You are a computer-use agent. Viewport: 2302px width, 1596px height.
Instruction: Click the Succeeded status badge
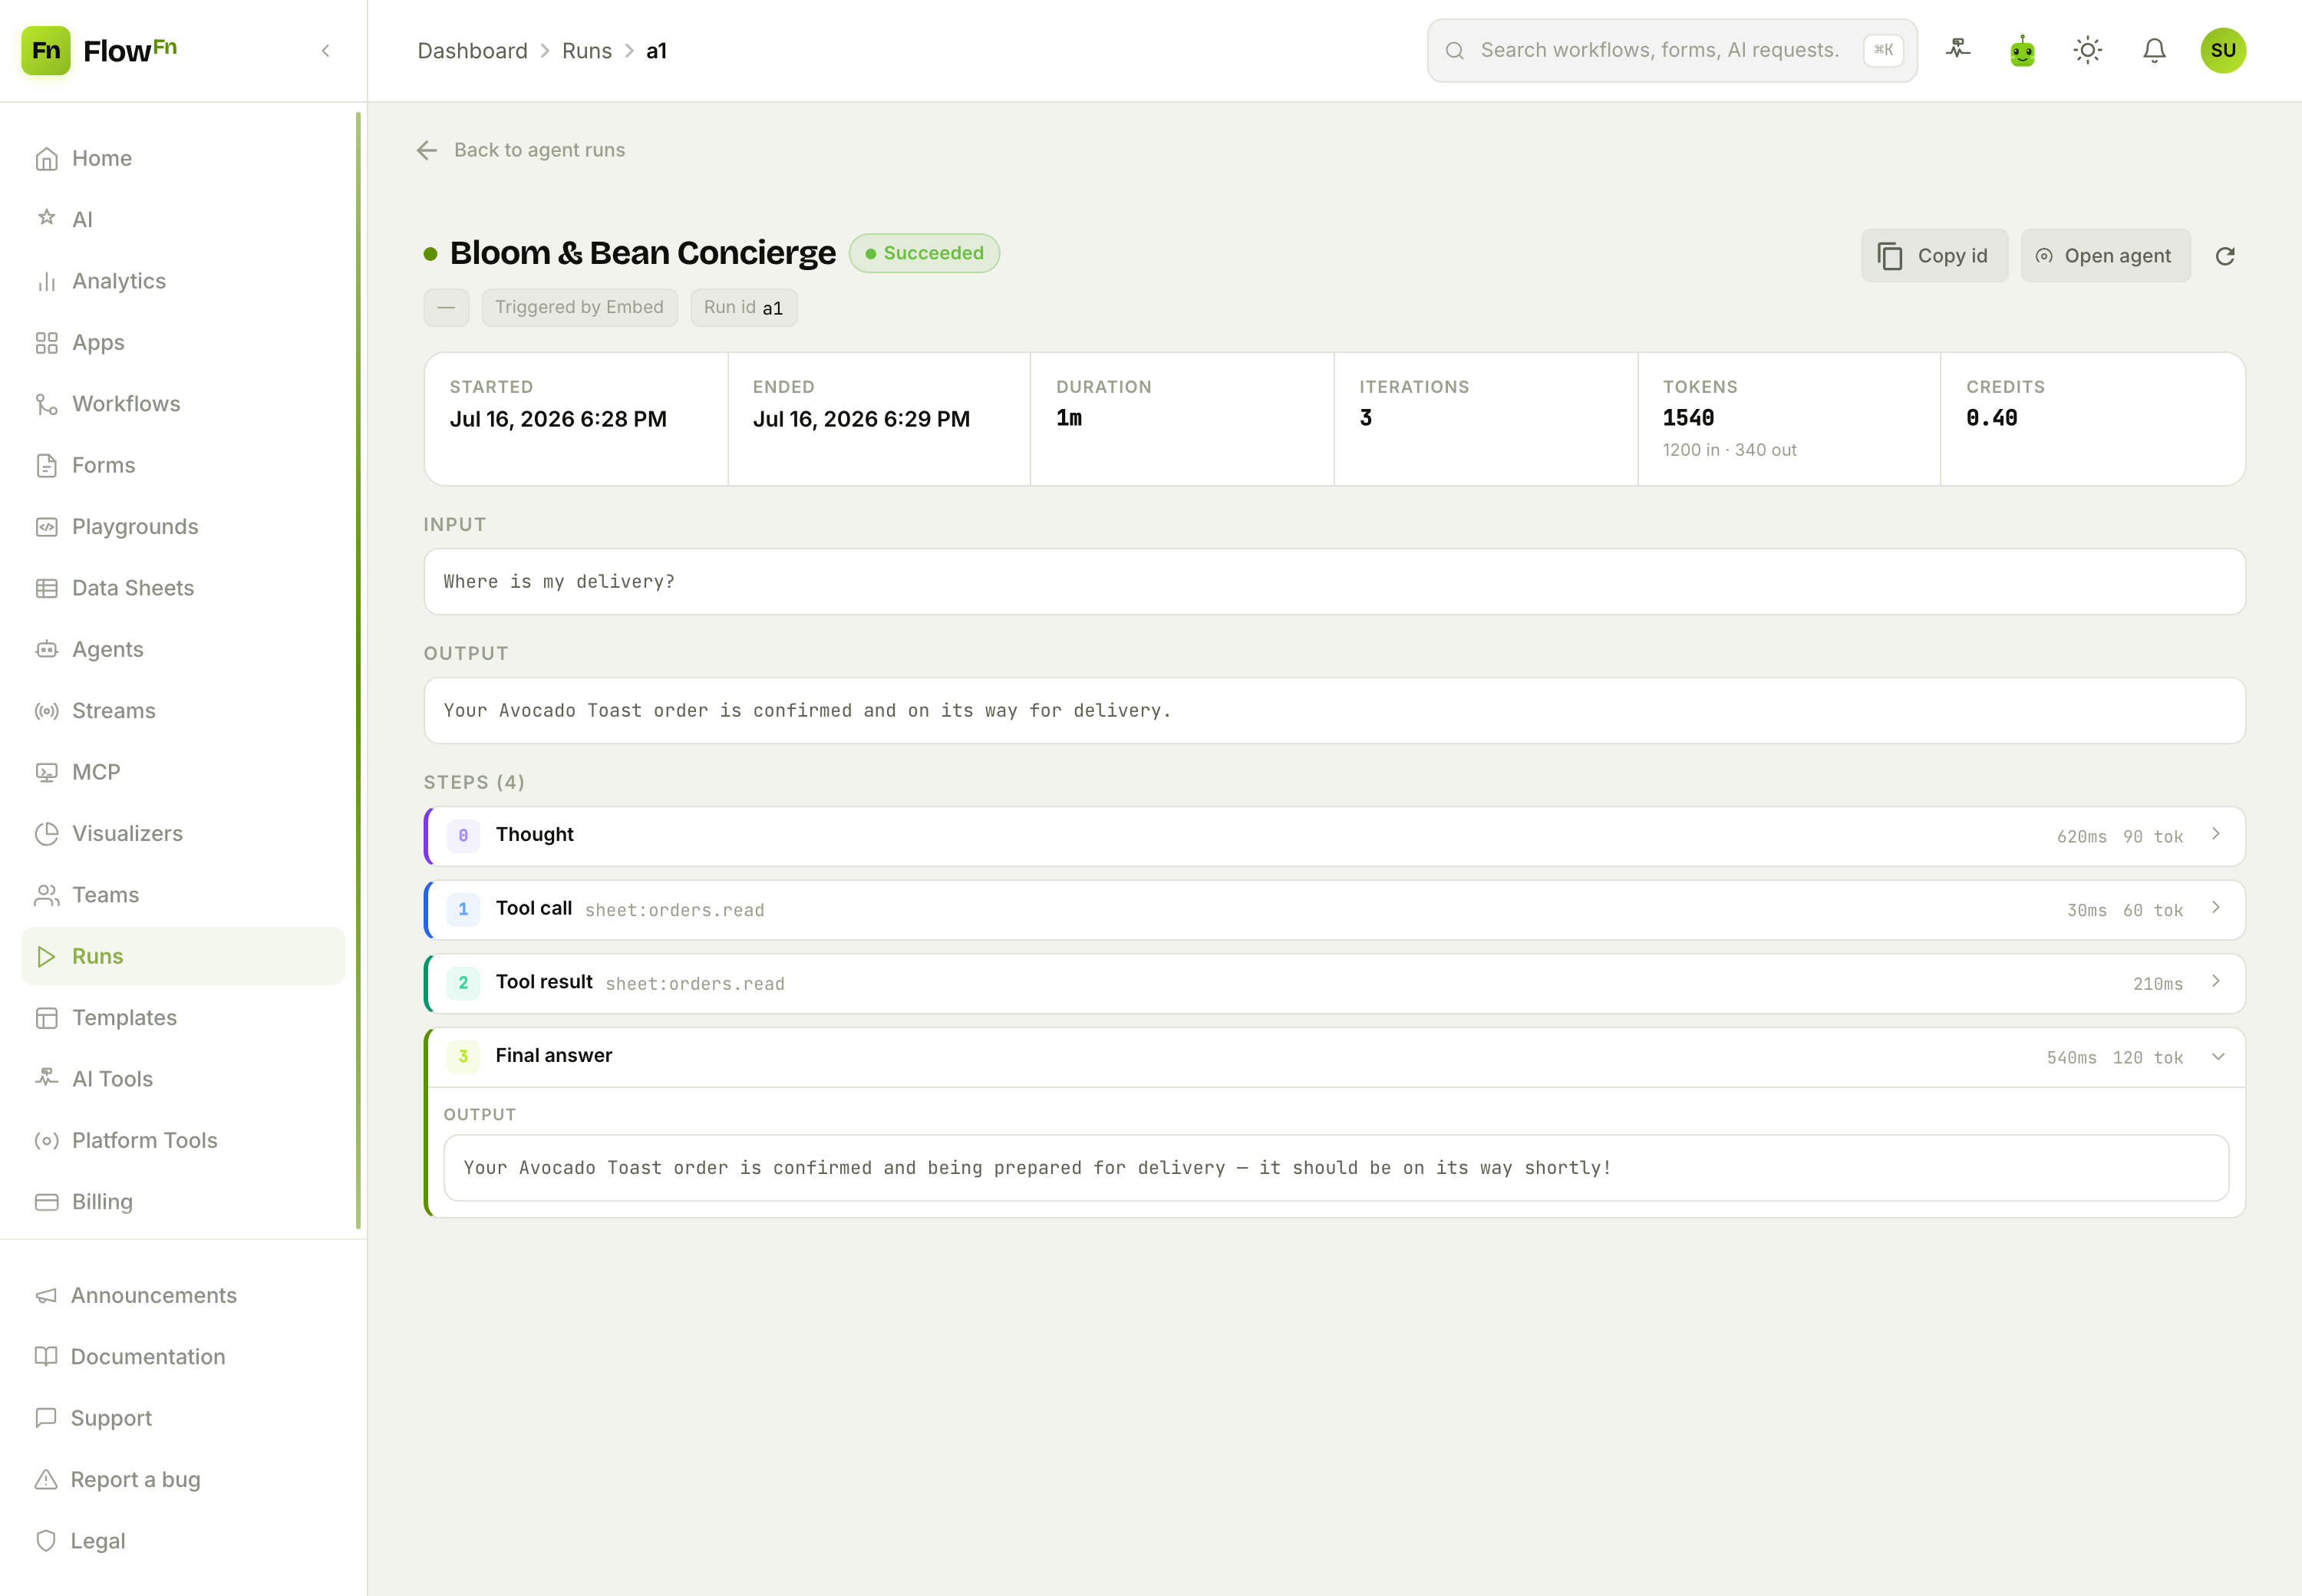point(923,253)
